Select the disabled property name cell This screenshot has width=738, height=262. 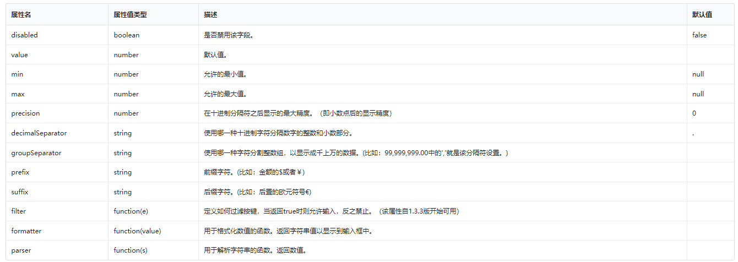click(x=24, y=35)
